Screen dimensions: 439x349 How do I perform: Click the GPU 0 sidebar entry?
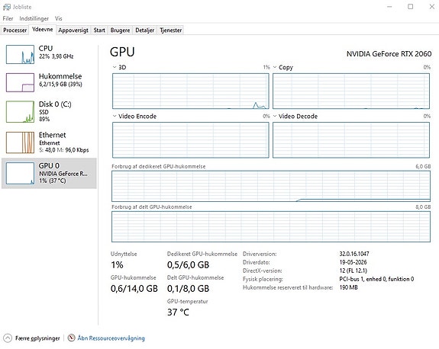coord(49,173)
